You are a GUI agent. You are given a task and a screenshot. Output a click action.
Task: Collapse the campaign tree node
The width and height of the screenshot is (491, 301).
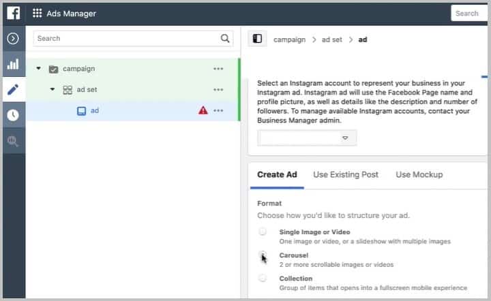(38, 68)
